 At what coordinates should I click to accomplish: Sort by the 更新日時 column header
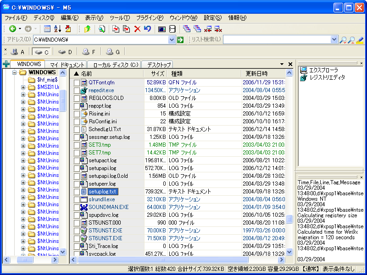263,74
